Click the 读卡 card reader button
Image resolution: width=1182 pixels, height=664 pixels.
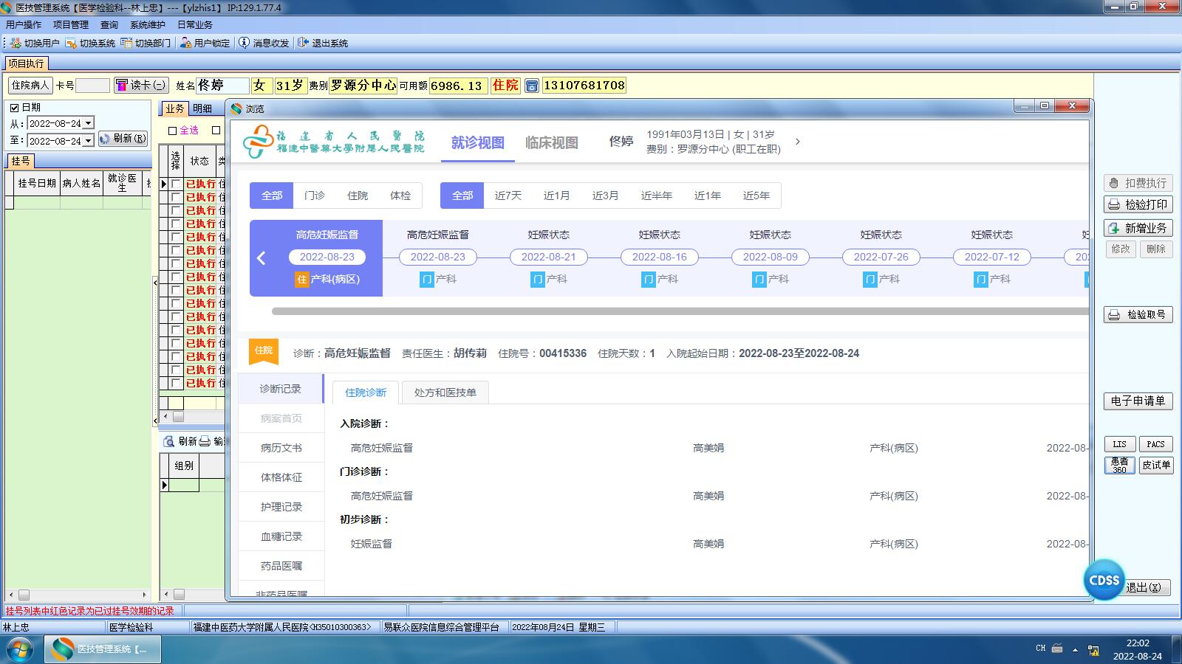tap(141, 86)
